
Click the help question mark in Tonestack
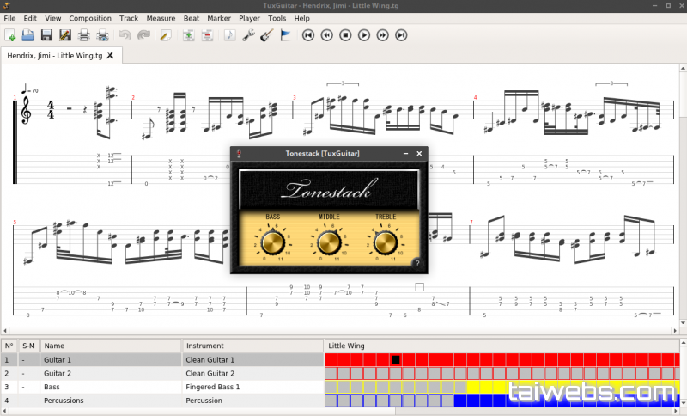coord(417,263)
